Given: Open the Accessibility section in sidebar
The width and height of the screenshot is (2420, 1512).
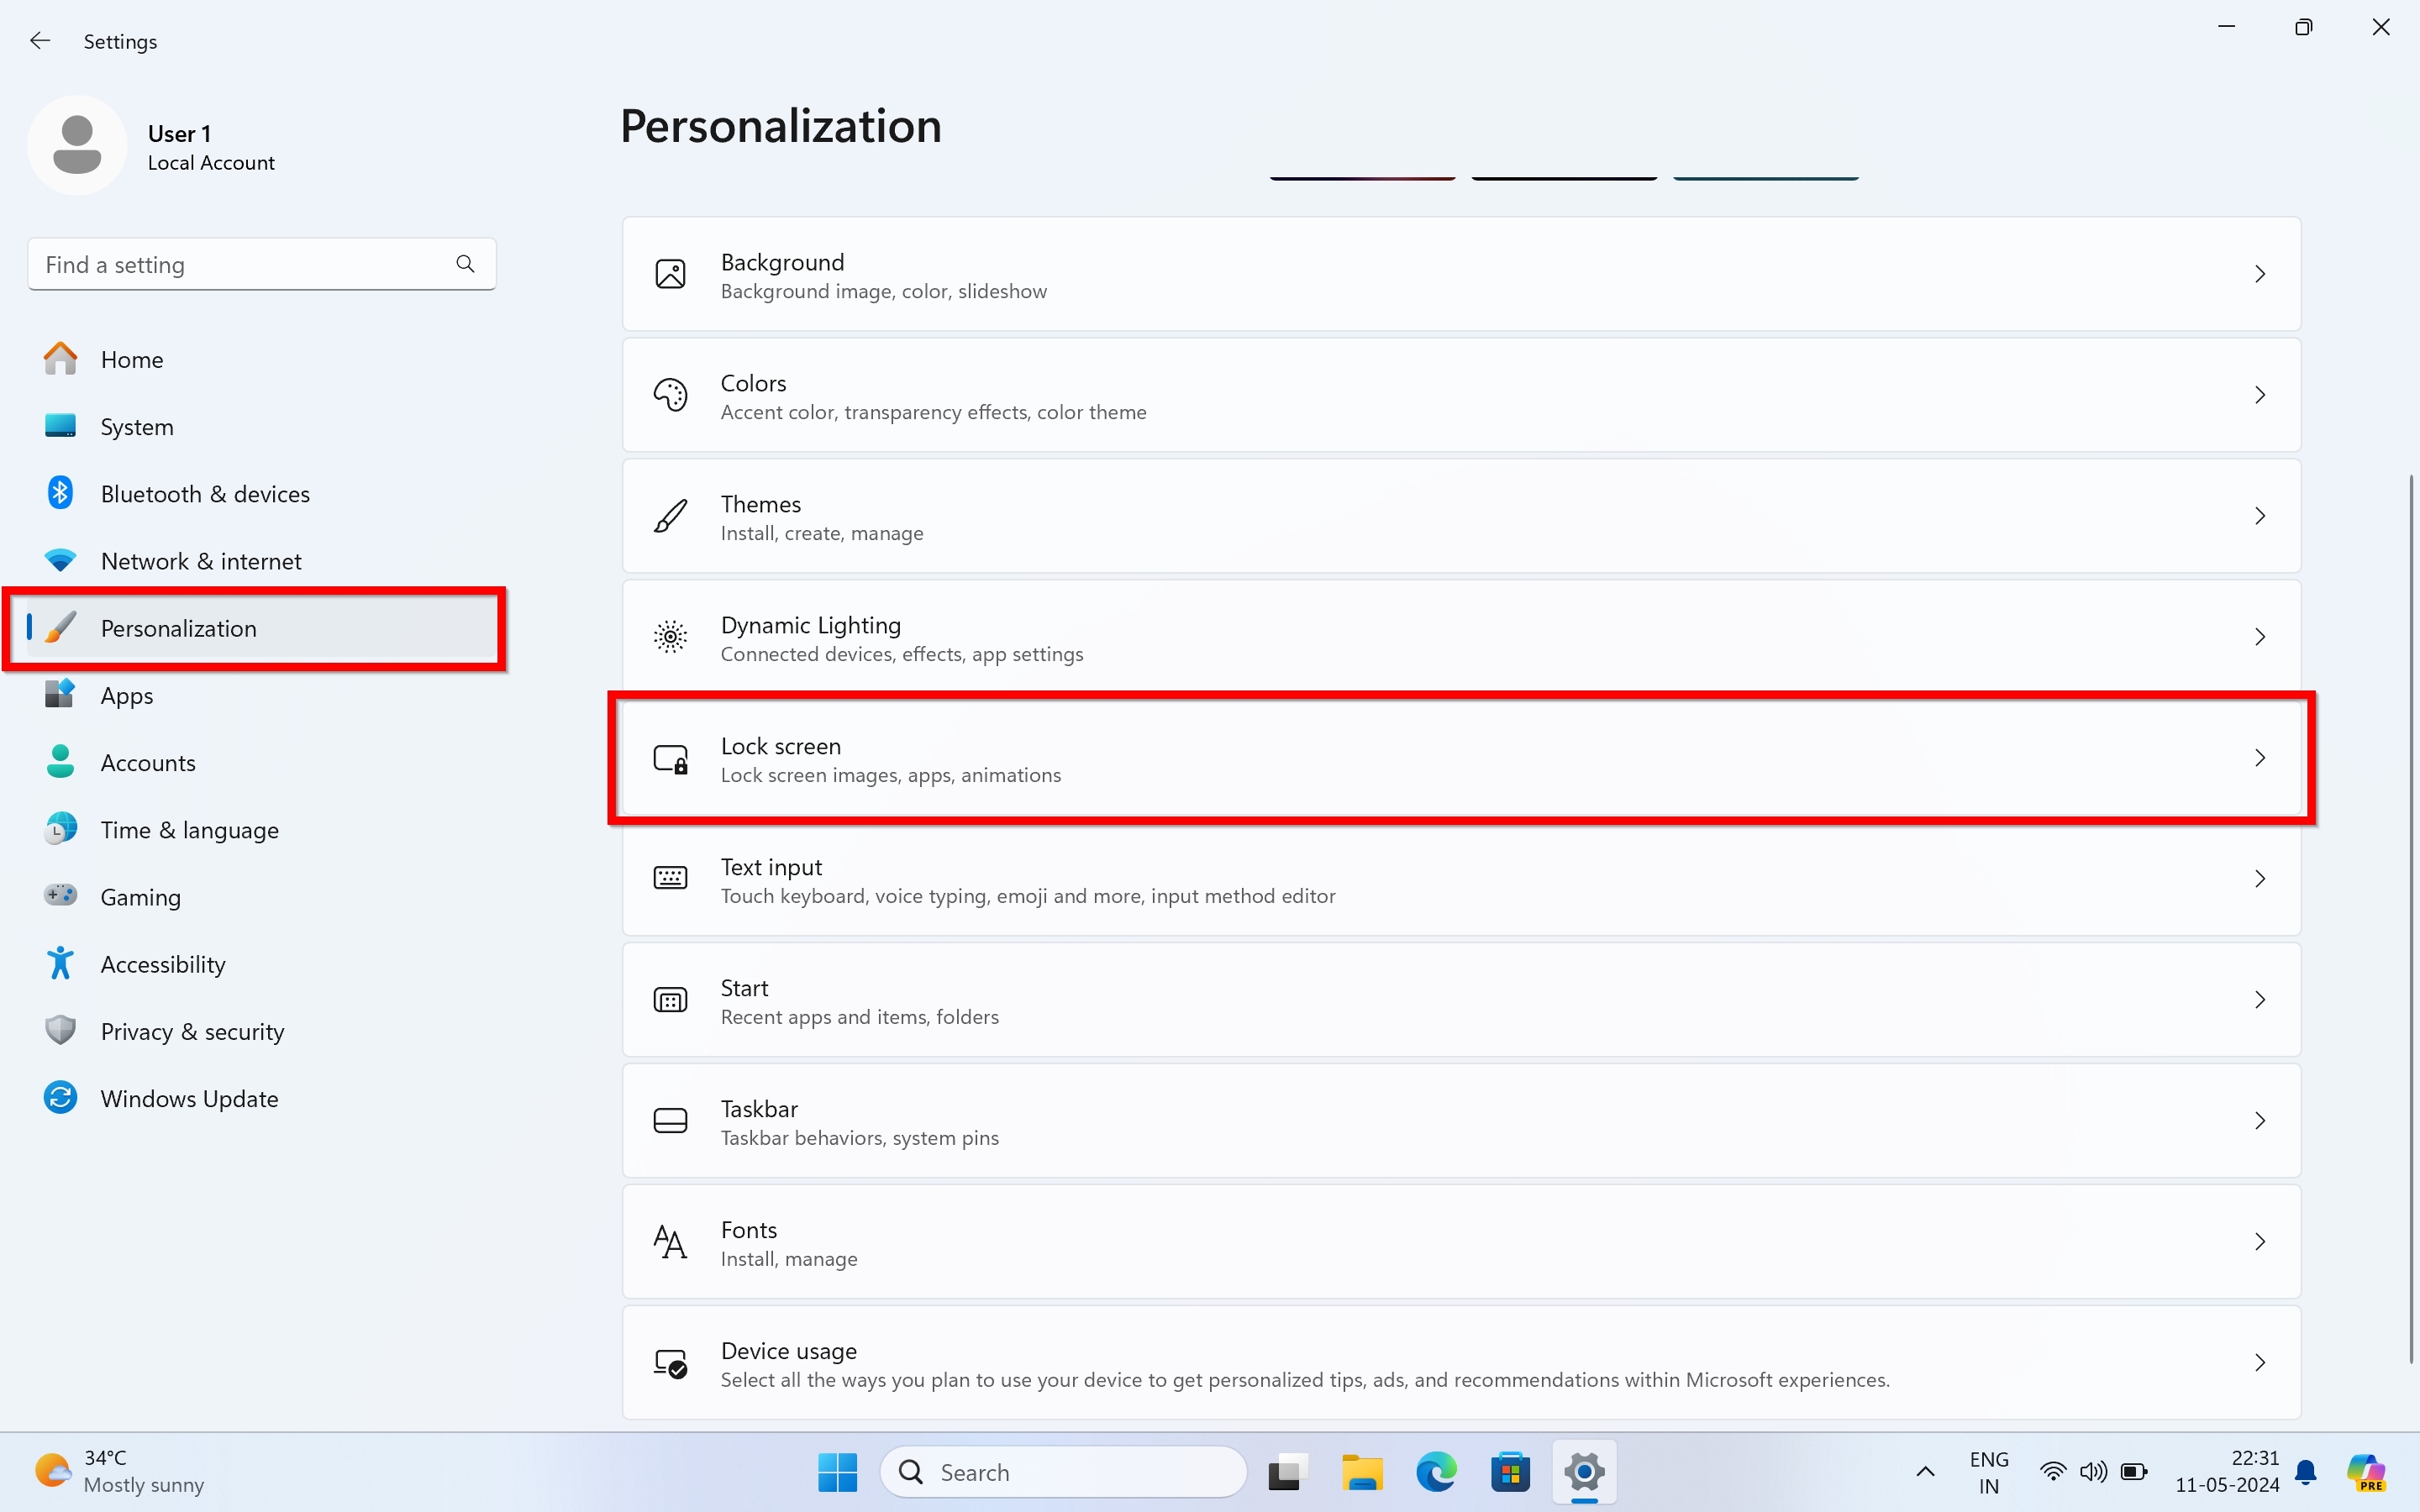Looking at the screenshot, I should click(x=163, y=964).
